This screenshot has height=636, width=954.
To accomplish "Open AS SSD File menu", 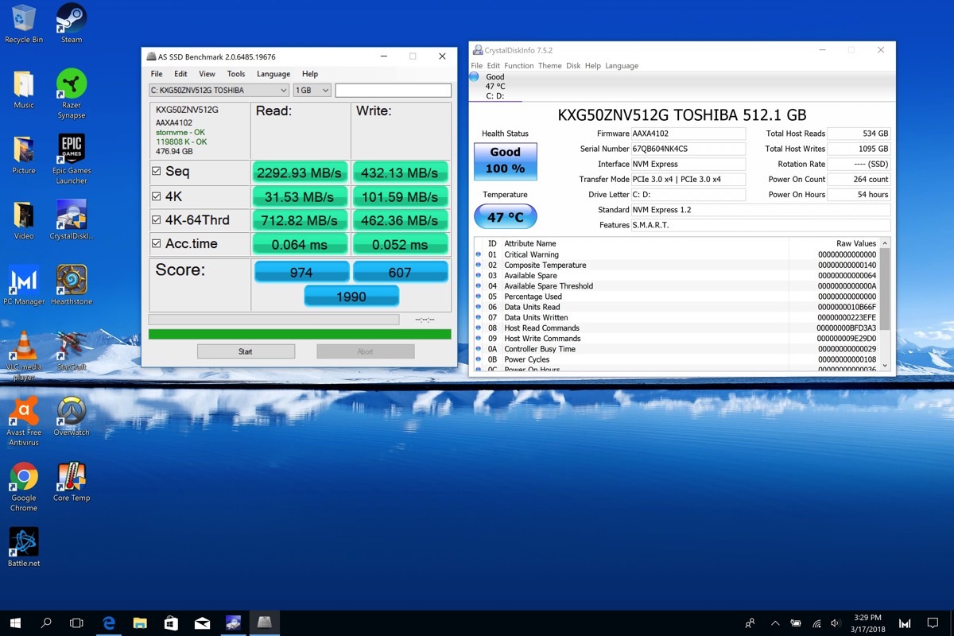I will pyautogui.click(x=157, y=74).
